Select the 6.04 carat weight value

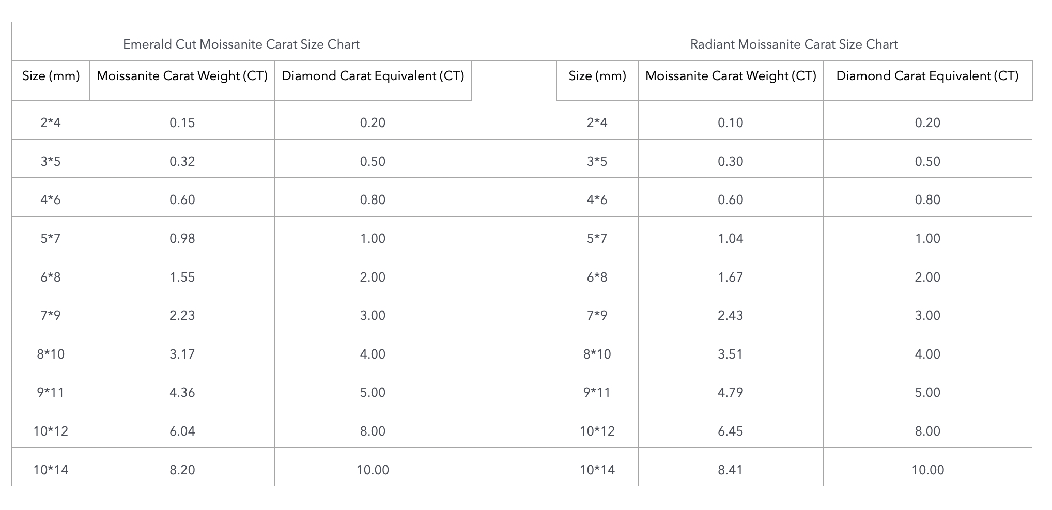tap(182, 431)
